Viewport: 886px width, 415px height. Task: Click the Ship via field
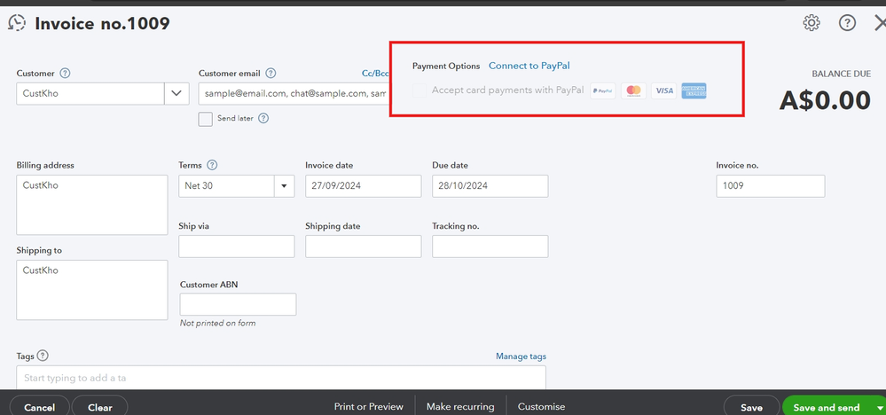pyautogui.click(x=237, y=247)
